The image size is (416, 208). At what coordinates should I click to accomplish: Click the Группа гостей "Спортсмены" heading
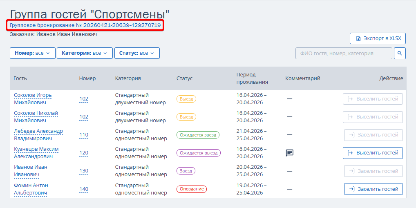click(x=89, y=14)
